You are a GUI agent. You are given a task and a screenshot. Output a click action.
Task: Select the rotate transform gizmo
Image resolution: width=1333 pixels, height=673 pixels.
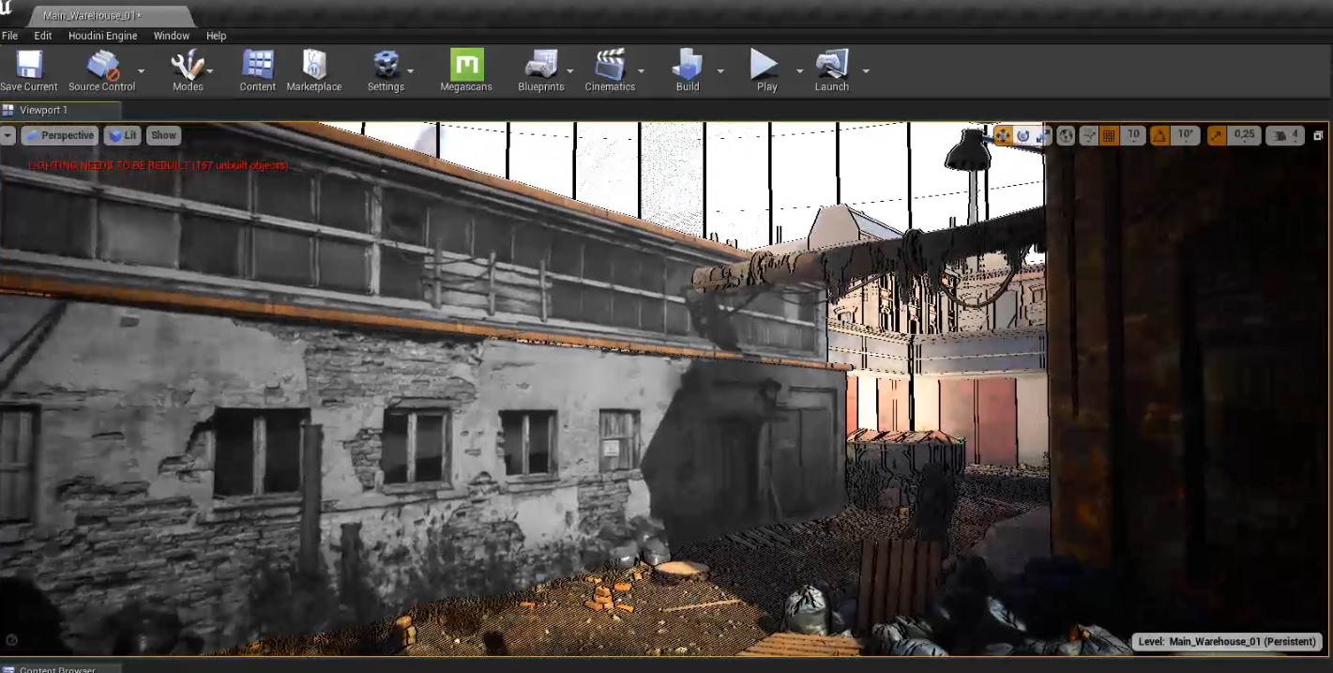pos(1022,136)
